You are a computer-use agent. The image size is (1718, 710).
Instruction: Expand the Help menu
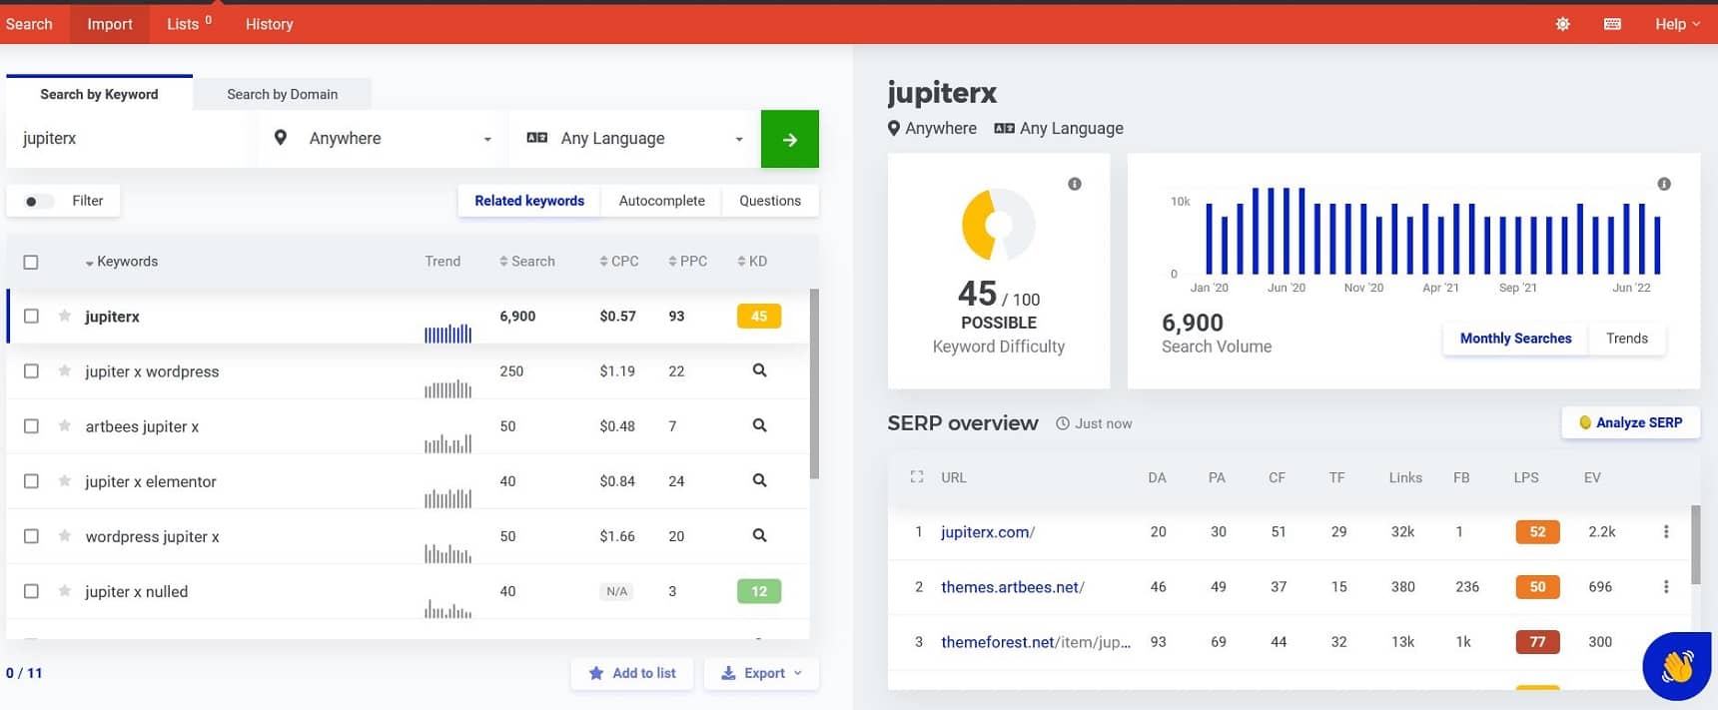pos(1677,24)
